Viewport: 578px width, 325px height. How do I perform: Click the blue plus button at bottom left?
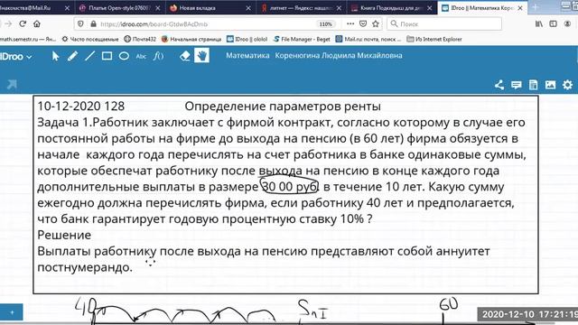12,312
